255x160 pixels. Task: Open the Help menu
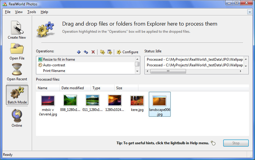44,12
